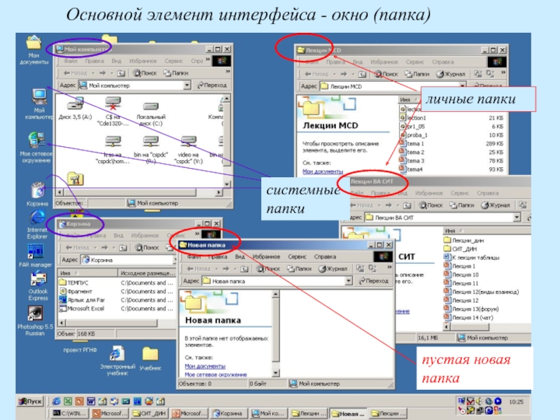The width and height of the screenshot is (560, 420).
Task: Click the volume icon in the system tray
Action: tap(479, 401)
